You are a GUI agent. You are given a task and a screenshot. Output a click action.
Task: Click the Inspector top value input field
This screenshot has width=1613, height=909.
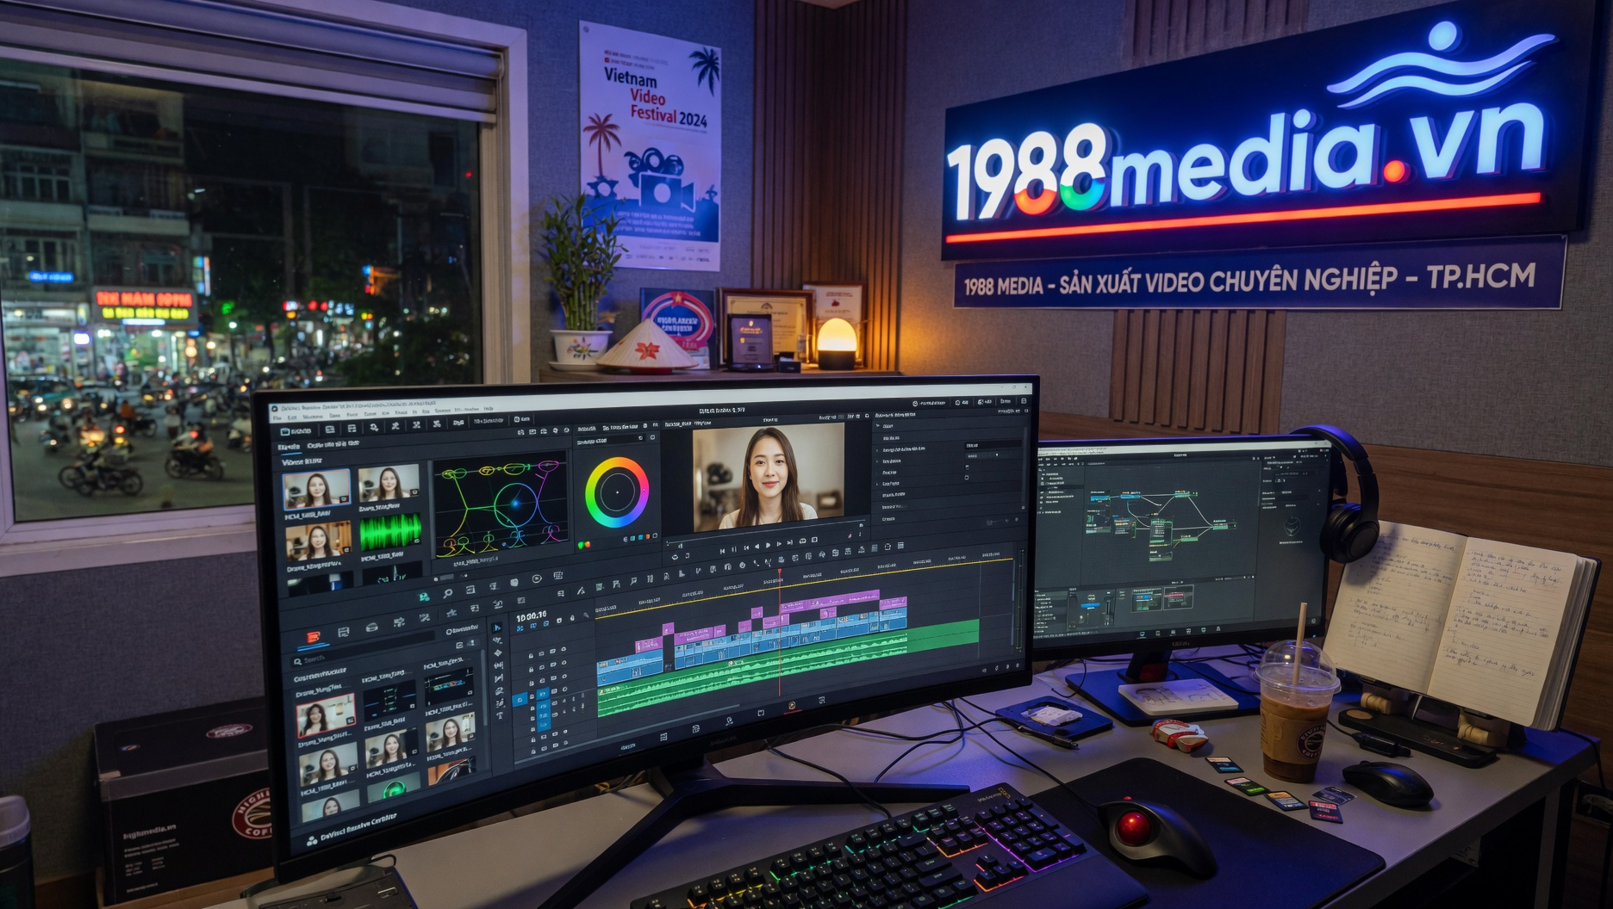pyautogui.click(x=993, y=446)
